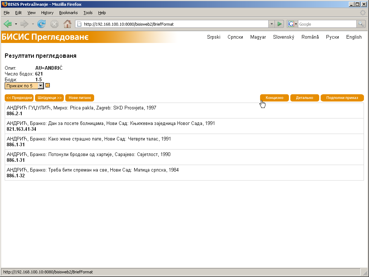
Task: Click the 'Подполни приказ' button
Action: point(342,98)
